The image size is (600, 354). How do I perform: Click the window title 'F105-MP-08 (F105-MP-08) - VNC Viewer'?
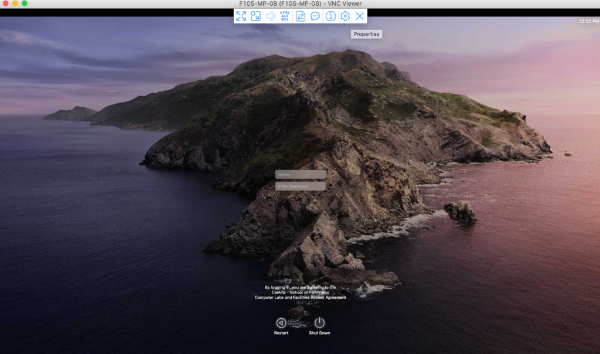[301, 4]
